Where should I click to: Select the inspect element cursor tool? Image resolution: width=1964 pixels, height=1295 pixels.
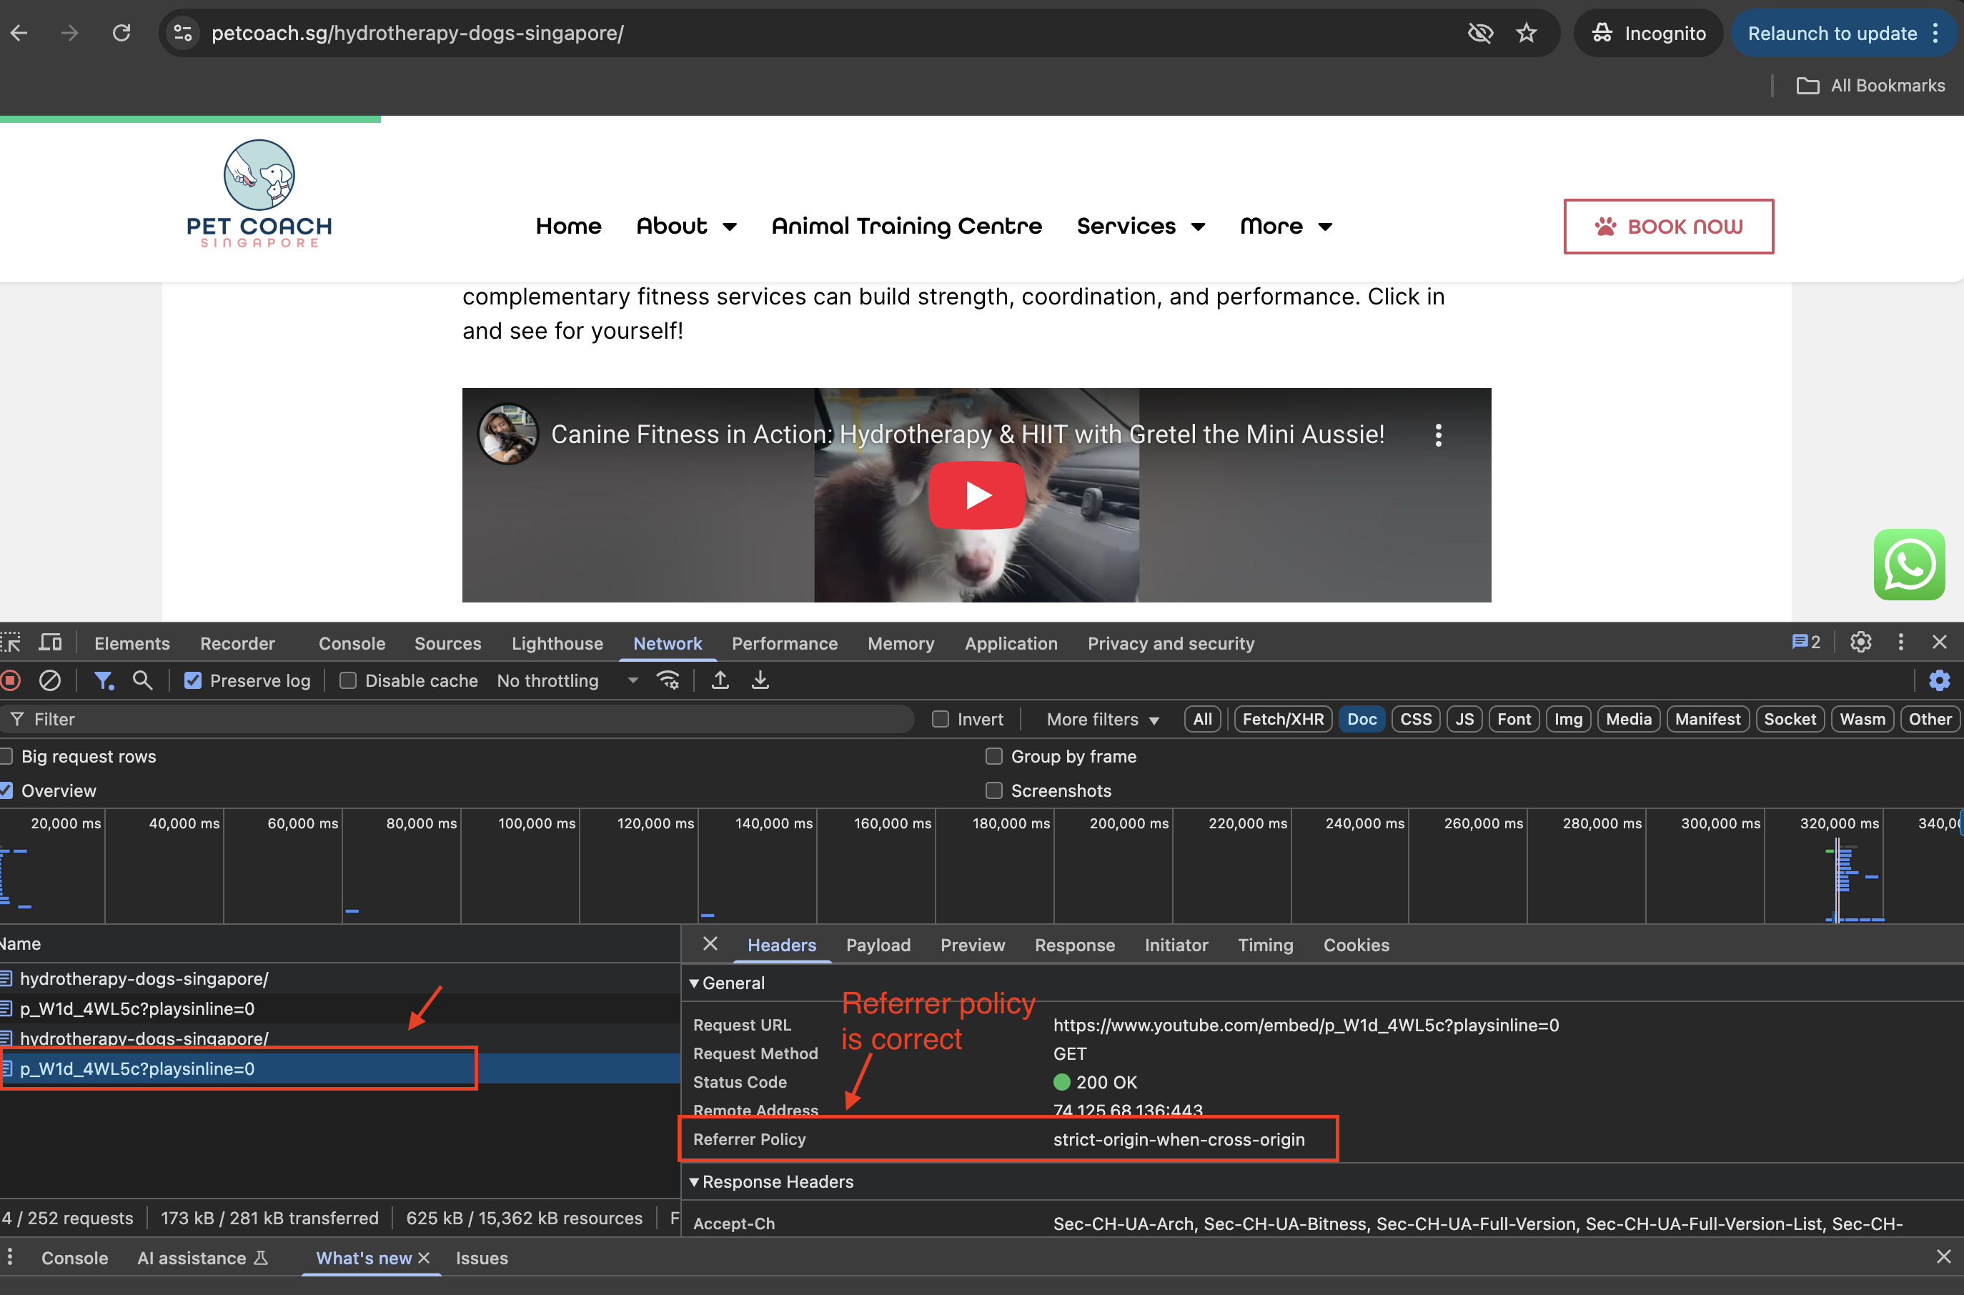pyautogui.click(x=11, y=642)
